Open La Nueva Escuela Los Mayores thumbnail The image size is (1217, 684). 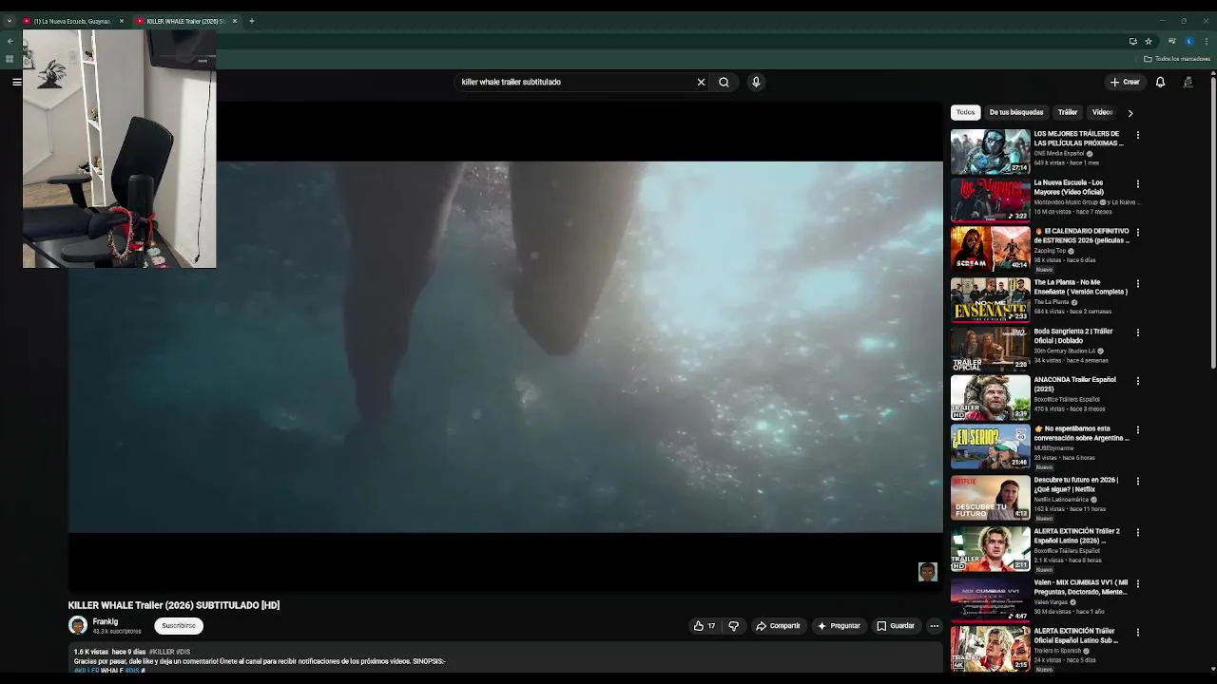991,200
